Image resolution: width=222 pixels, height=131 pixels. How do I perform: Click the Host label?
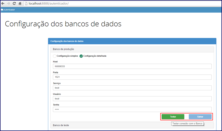55,62
